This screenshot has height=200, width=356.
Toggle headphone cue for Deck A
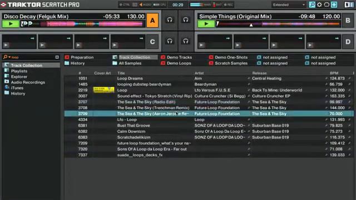pyautogui.click(x=170, y=20)
